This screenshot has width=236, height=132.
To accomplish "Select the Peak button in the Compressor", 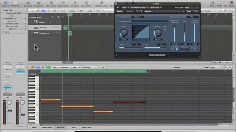I will (172, 49).
